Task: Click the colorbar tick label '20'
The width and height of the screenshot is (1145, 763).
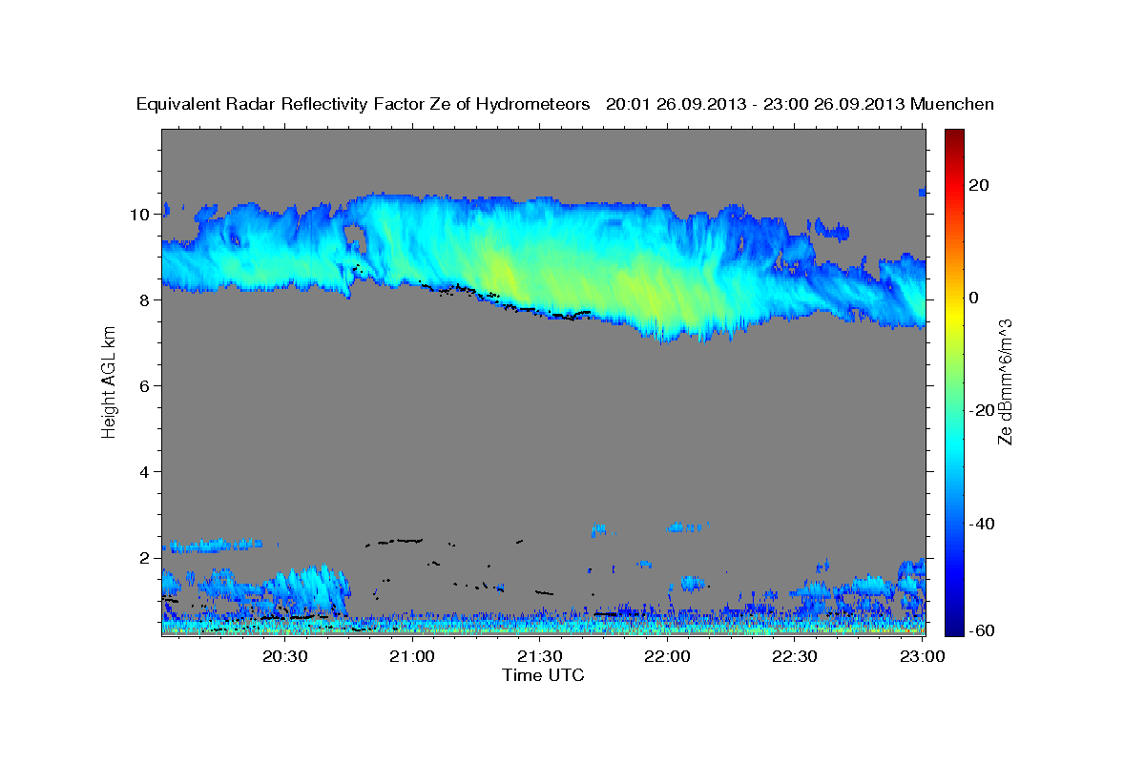Action: [979, 185]
